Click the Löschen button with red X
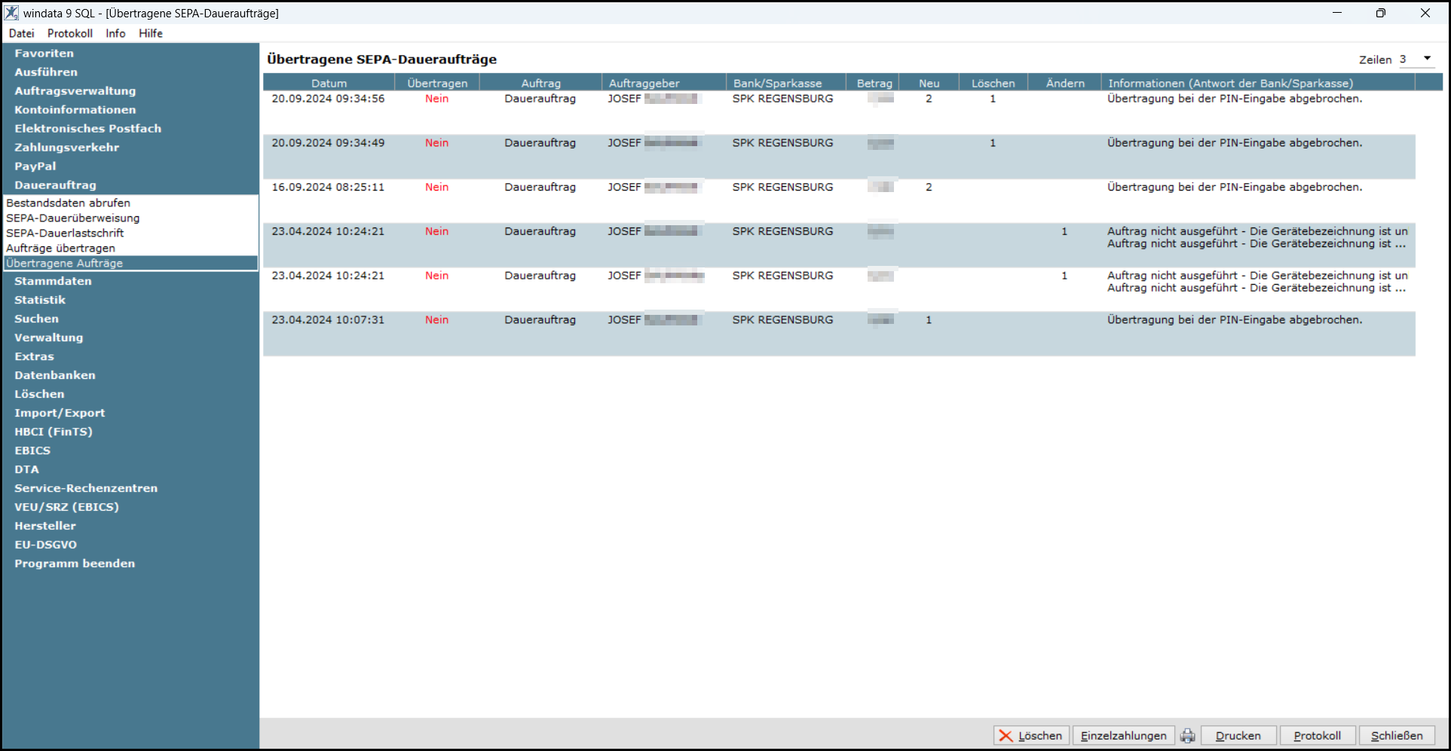This screenshot has width=1451, height=751. pyautogui.click(x=1031, y=736)
